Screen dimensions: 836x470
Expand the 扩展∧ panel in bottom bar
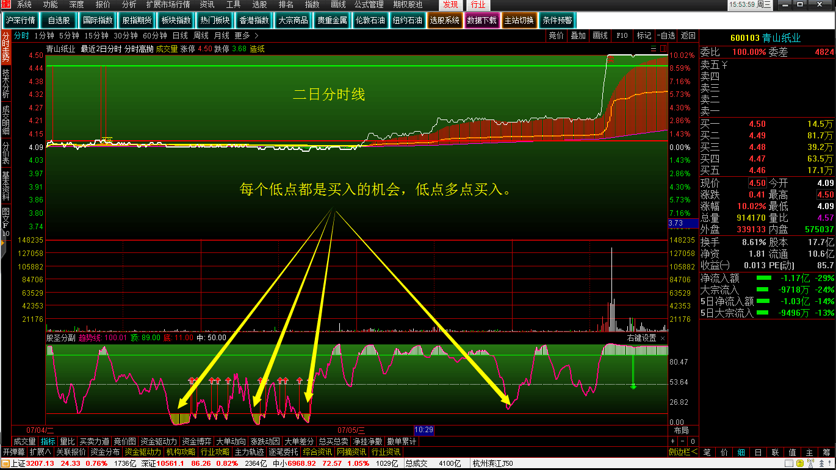coord(40,452)
